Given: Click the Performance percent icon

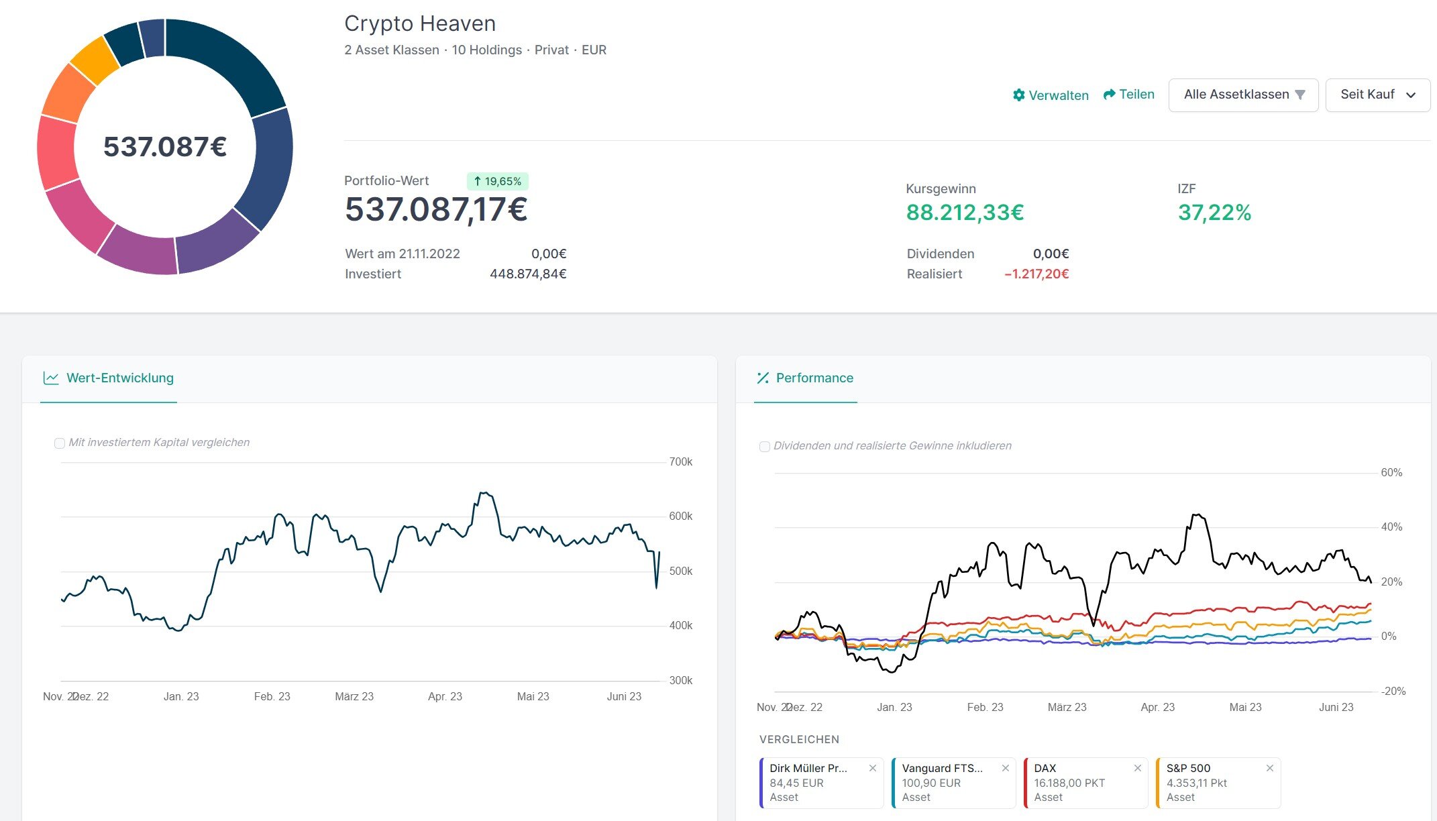Looking at the screenshot, I should (763, 378).
